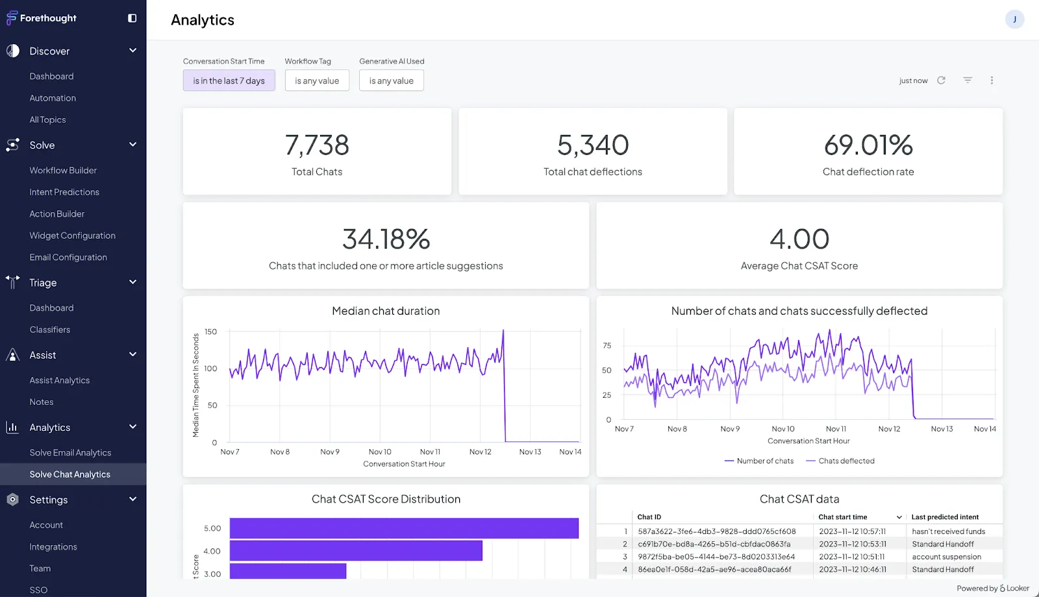1039x597 pixels.
Task: Open Widget Configuration page
Action: 72,236
